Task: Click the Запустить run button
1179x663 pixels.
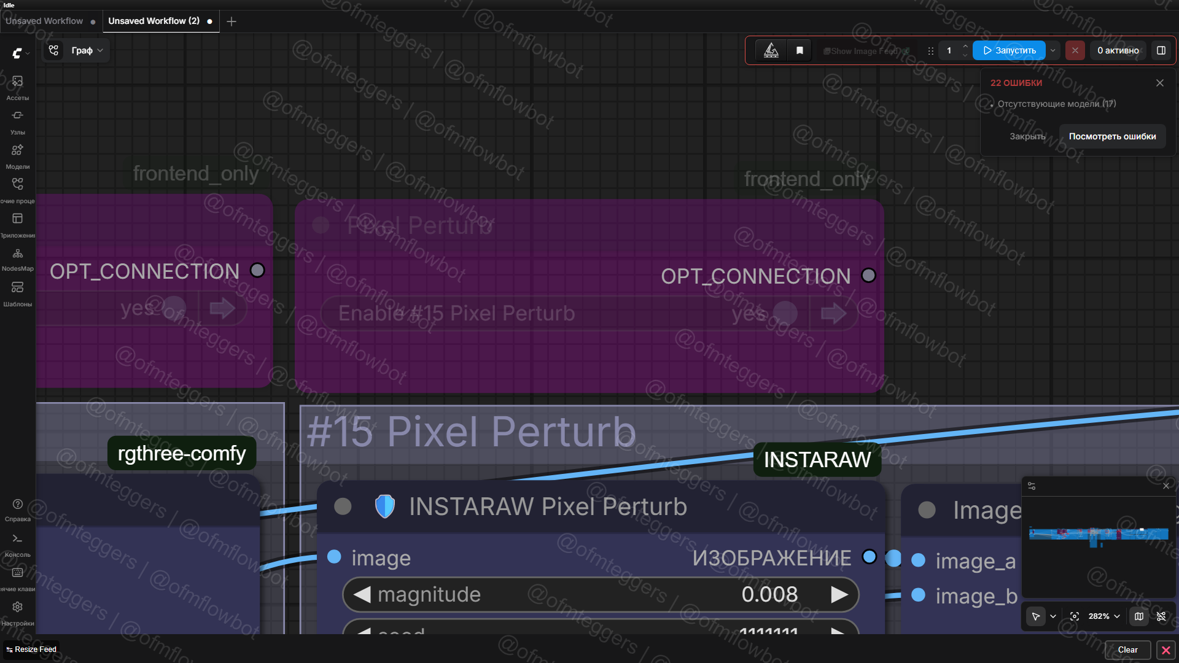Action: (x=1010, y=50)
